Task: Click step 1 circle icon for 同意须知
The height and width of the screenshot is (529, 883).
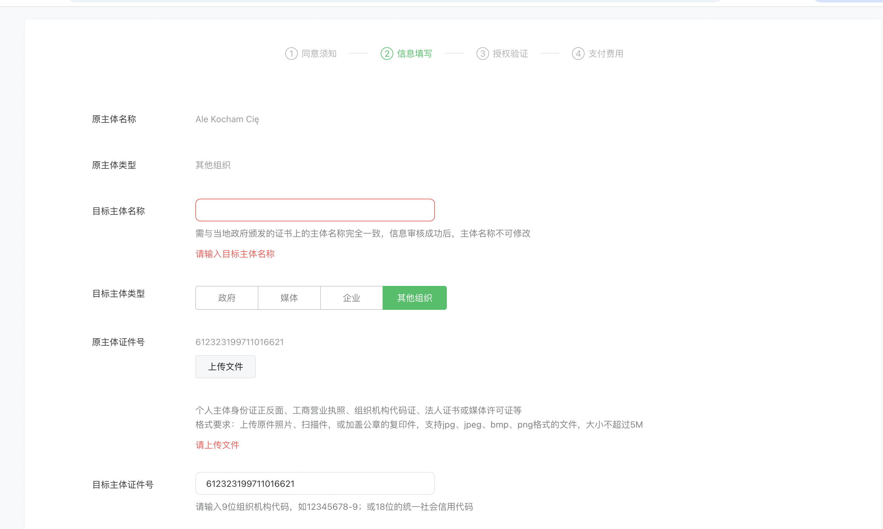Action: pyautogui.click(x=291, y=54)
